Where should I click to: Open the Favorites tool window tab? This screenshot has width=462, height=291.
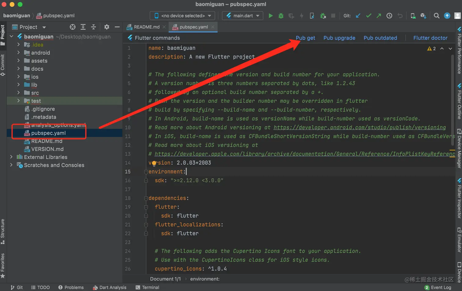3,266
